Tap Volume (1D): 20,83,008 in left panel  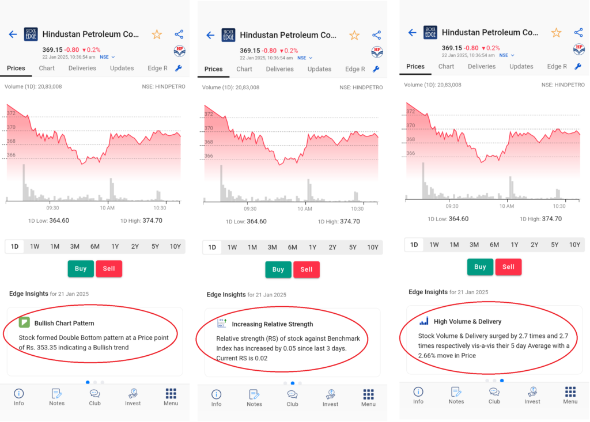coord(33,86)
